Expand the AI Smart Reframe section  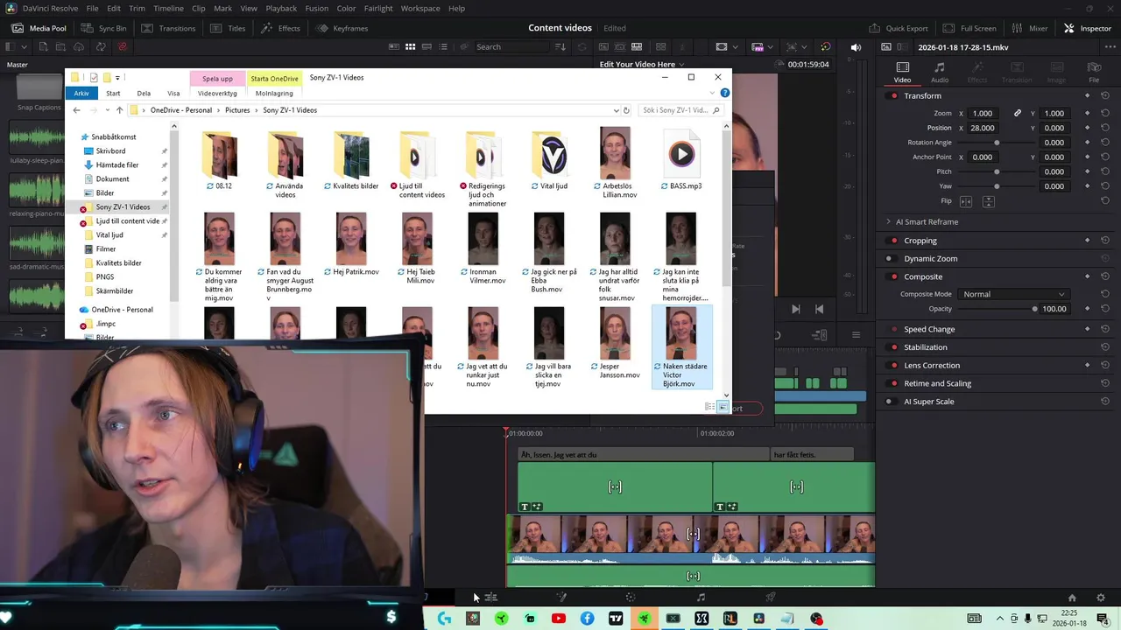[888, 221]
